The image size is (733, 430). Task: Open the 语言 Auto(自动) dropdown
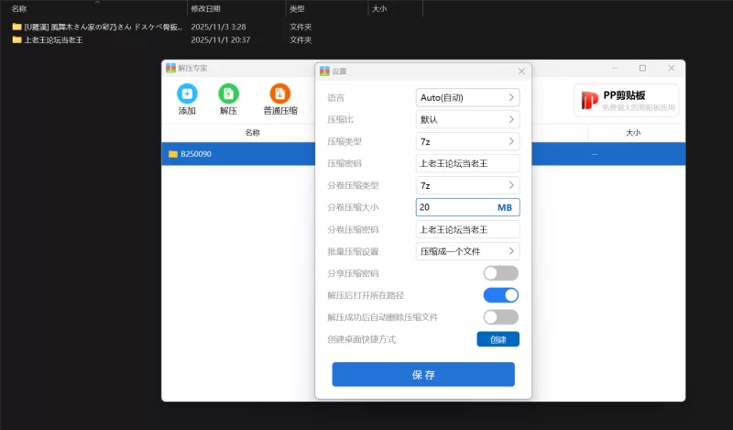(467, 97)
